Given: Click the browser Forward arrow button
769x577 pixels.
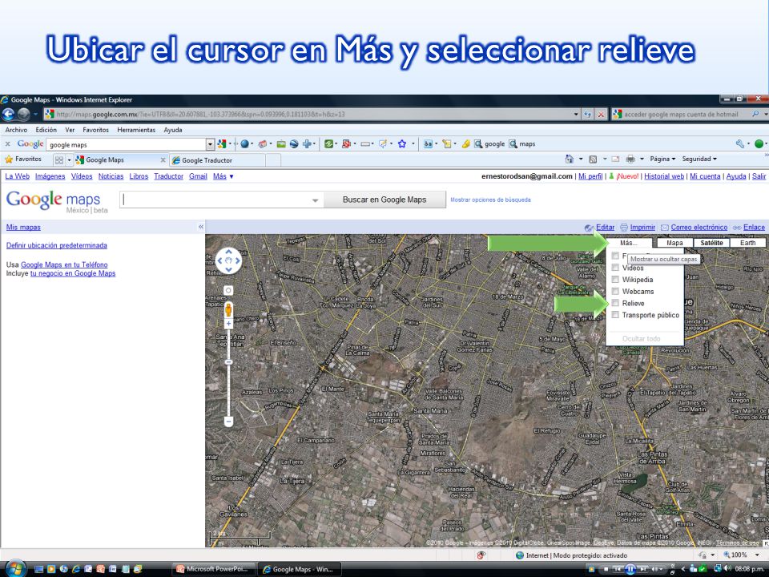Looking at the screenshot, I should coord(23,115).
